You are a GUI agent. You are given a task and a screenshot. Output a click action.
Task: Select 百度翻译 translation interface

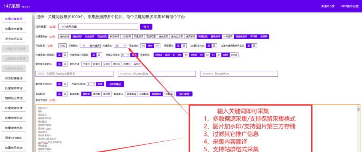131,94
